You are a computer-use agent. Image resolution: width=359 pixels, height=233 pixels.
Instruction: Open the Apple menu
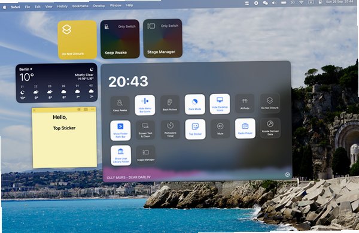click(x=4, y=7)
